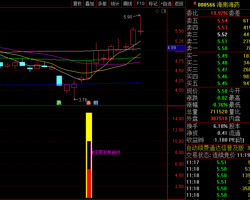
Task: Click the 外盘 387518 value
Action: 219,118
